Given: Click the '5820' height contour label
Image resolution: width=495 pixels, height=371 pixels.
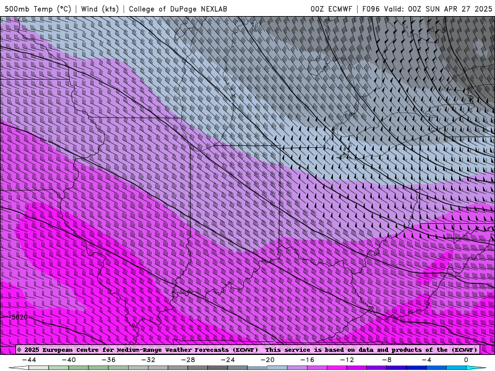Looking at the screenshot, I should (x=20, y=317).
